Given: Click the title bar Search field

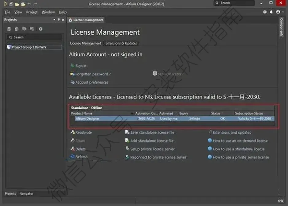Looking at the screenshot, I should tap(234, 3).
